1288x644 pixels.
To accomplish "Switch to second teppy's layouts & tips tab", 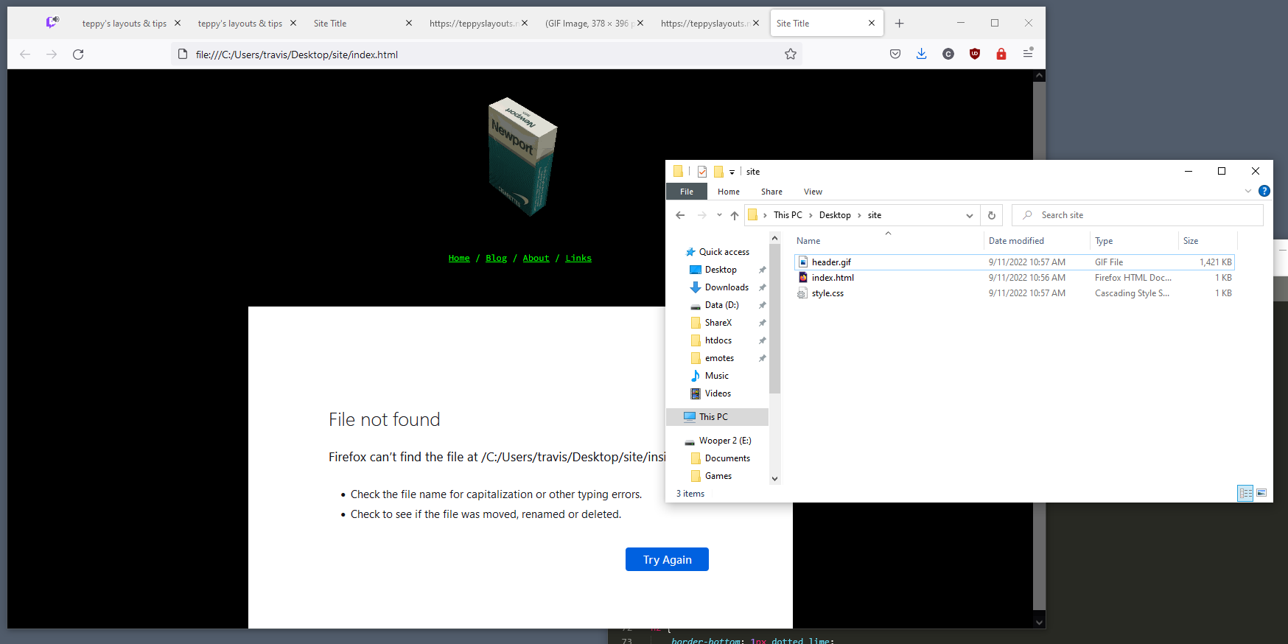I will click(x=239, y=23).
